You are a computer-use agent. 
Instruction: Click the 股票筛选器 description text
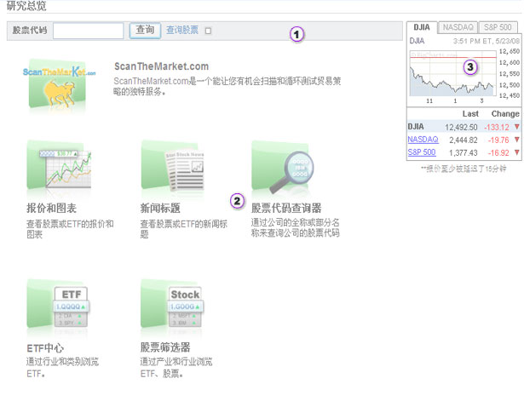point(176,368)
